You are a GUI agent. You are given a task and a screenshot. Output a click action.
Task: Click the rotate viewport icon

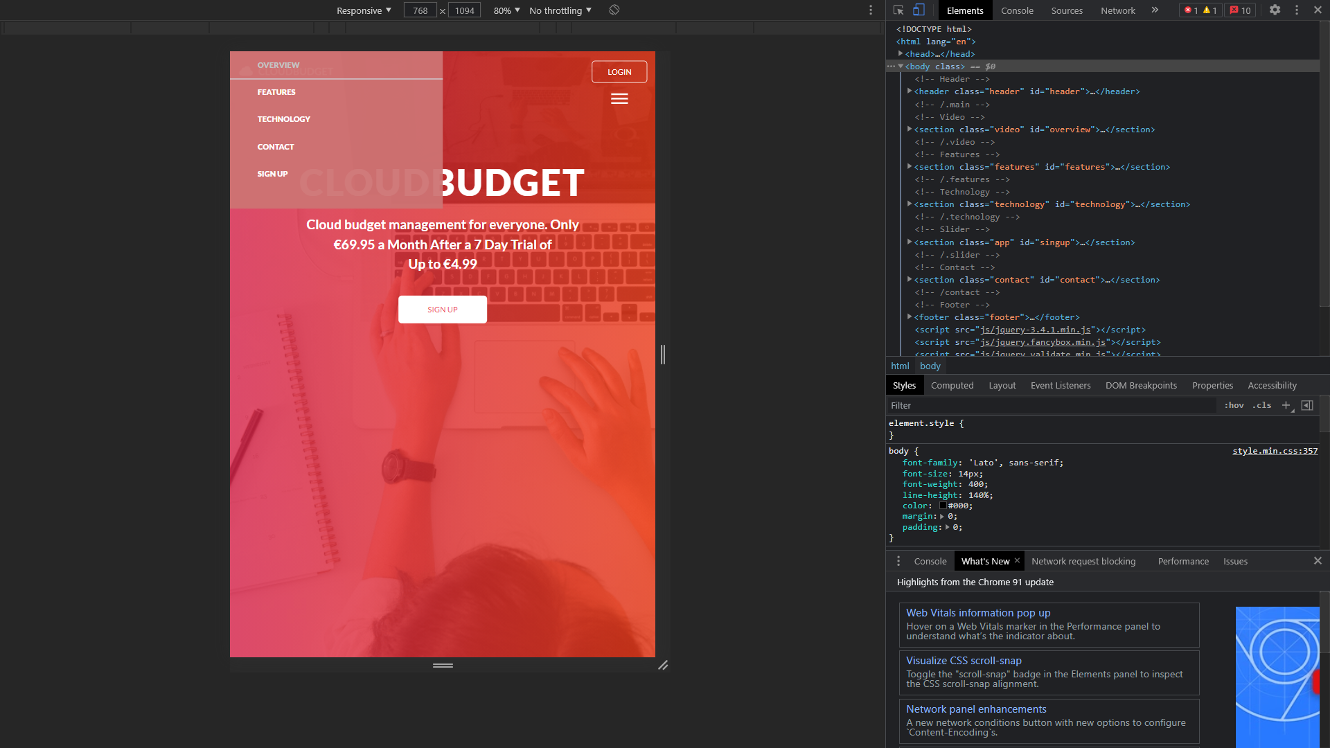pyautogui.click(x=614, y=10)
